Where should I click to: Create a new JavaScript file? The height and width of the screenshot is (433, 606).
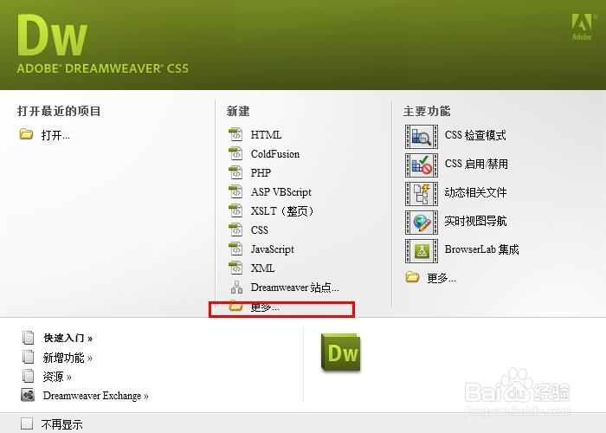272,249
